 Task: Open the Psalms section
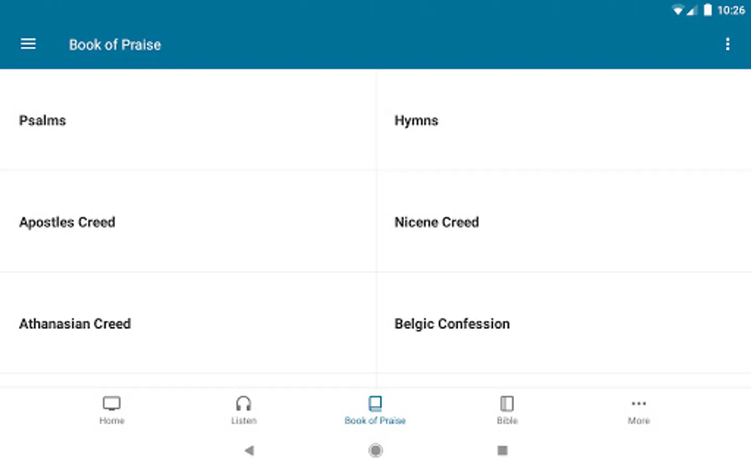[x=43, y=120]
